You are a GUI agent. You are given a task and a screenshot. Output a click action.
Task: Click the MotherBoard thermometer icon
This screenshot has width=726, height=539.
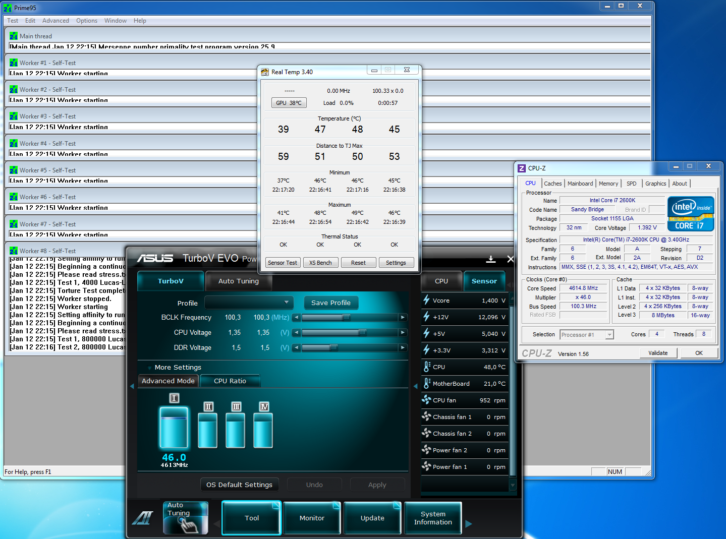[x=427, y=383]
